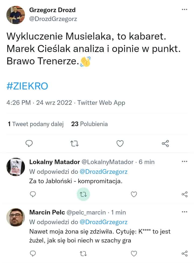This screenshot has width=194, height=263.
Task: Share Marcin Pelc's reply
Action: pyautogui.click(x=185, y=253)
